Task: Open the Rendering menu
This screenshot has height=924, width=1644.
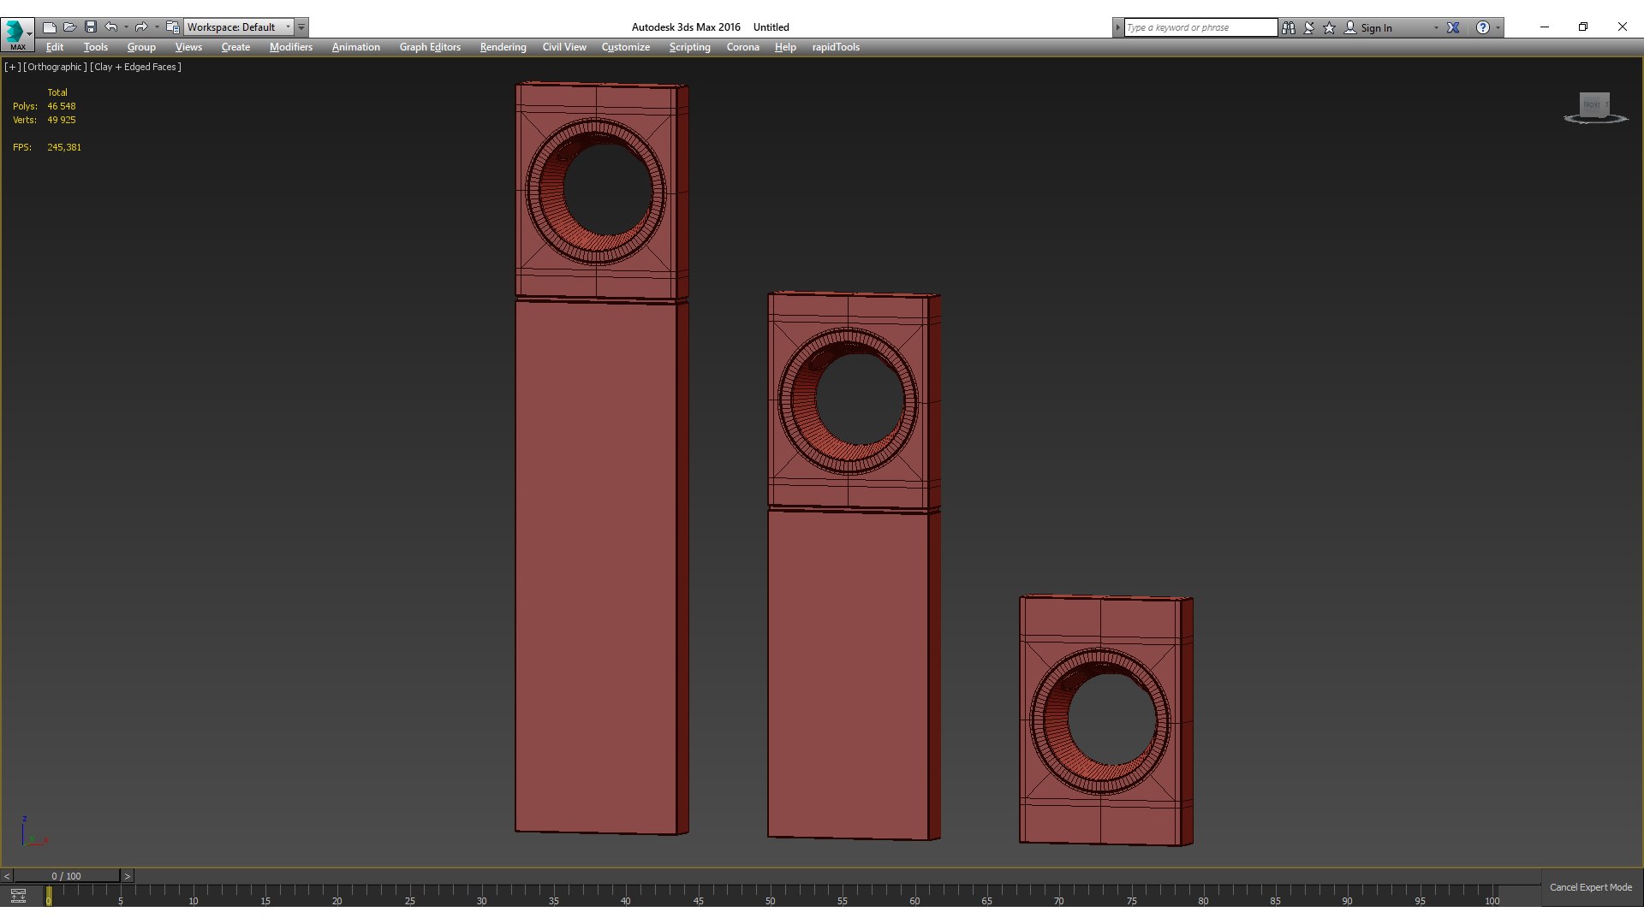Action: click(503, 47)
